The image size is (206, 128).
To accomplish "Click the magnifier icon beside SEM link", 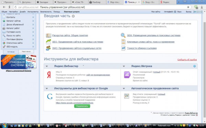I will point(123,35).
